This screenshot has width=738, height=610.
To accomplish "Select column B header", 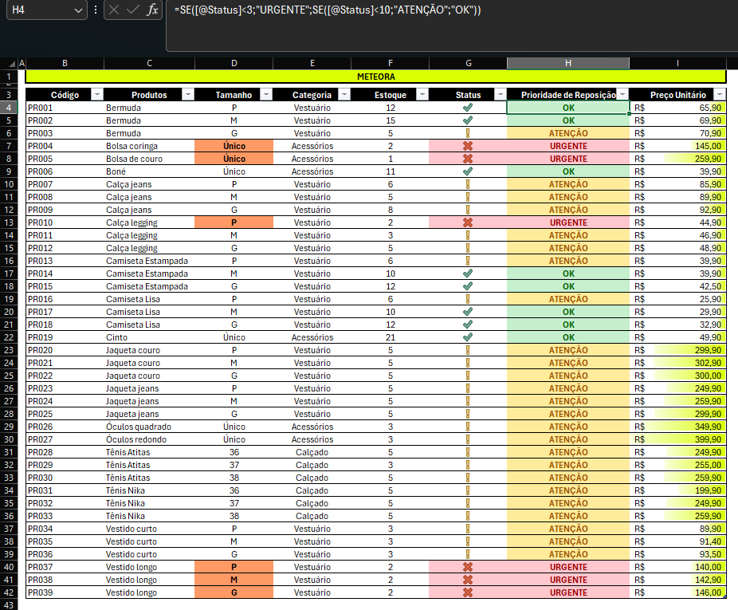I will coord(65,63).
